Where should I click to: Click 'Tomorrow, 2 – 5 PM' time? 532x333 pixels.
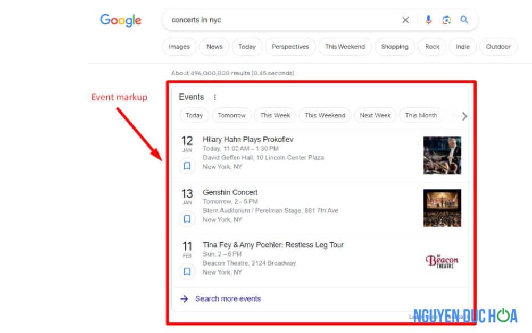230,202
